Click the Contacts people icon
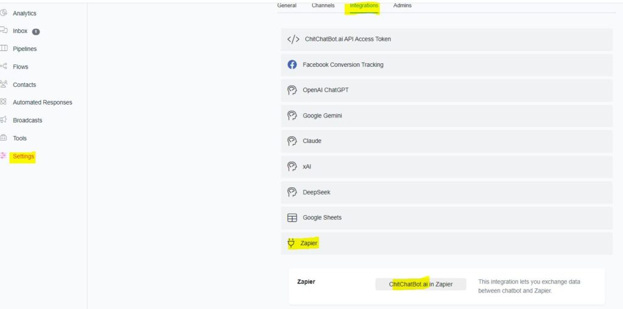 (x=4, y=84)
